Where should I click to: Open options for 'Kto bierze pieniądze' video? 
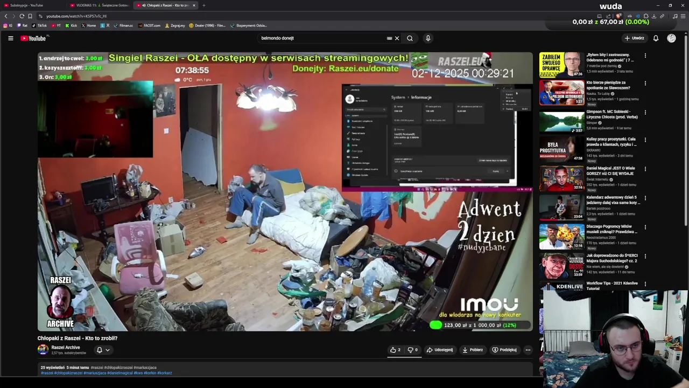click(x=645, y=84)
